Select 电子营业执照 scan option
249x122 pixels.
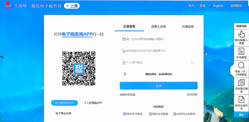[63, 113]
